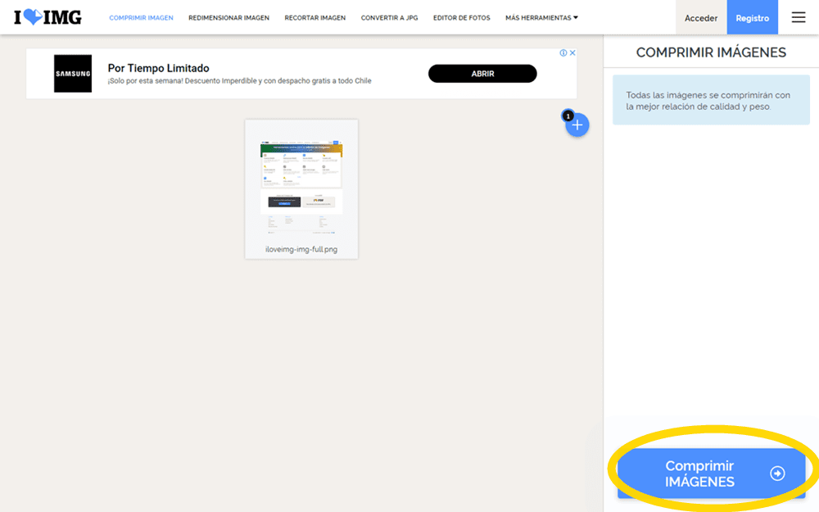The width and height of the screenshot is (819, 512).
Task: Click the image count badge showing 1
Action: [x=568, y=116]
